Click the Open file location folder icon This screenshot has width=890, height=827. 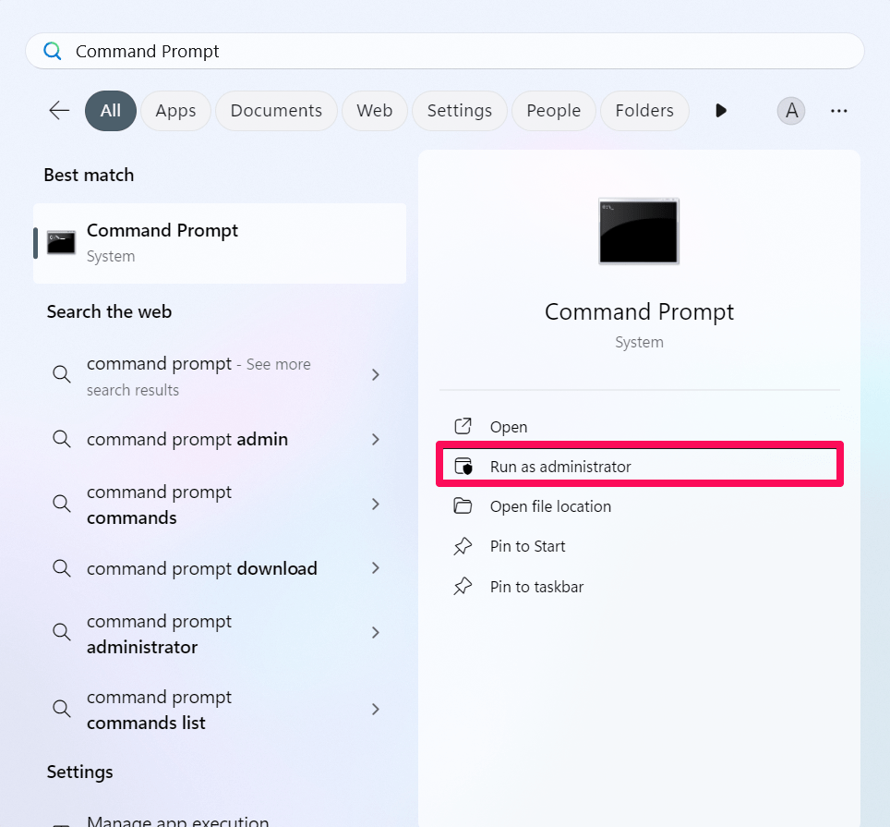click(463, 505)
